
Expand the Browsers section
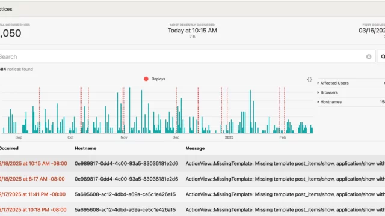329,92
